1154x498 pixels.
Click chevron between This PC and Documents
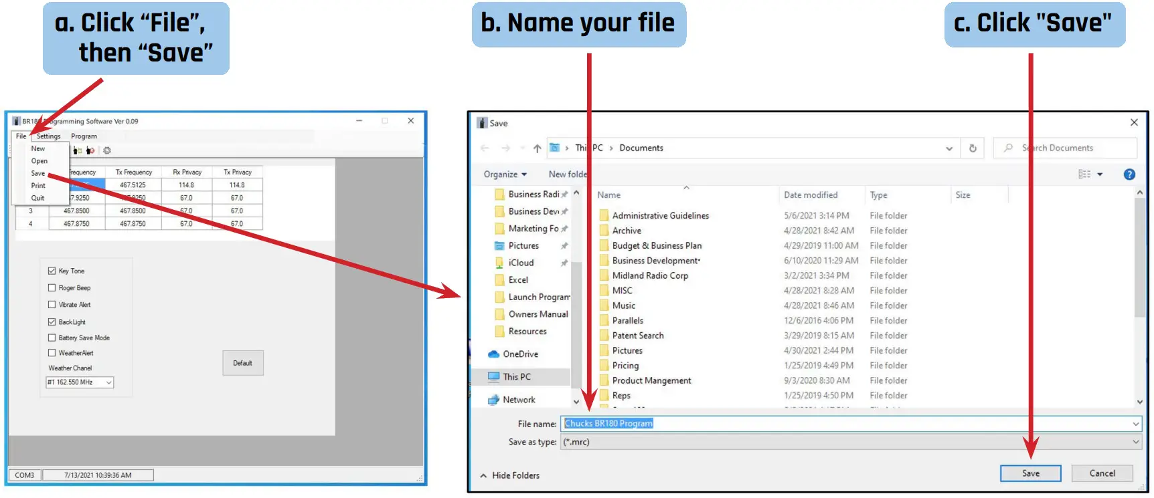coord(611,148)
